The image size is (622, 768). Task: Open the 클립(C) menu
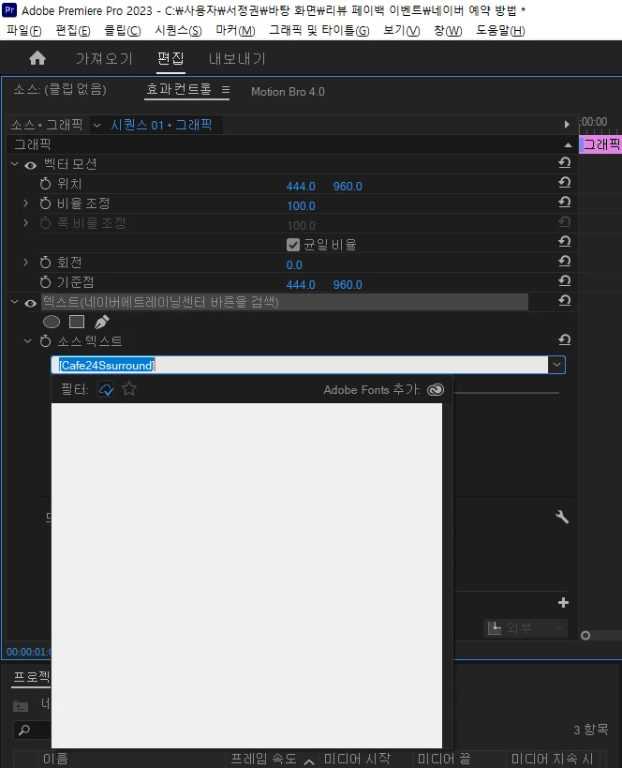pyautogui.click(x=123, y=30)
